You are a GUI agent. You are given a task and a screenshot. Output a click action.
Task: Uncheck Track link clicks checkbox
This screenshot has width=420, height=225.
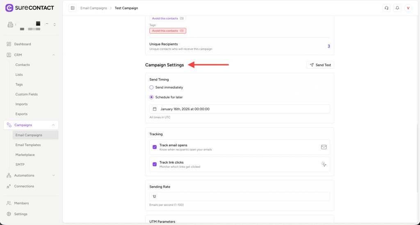click(x=155, y=164)
